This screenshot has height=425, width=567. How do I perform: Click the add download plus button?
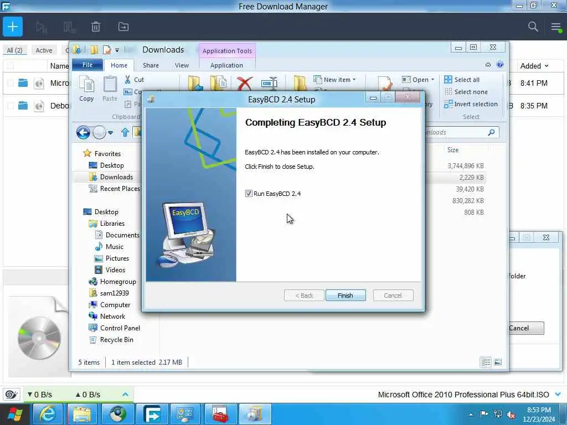coord(13,27)
